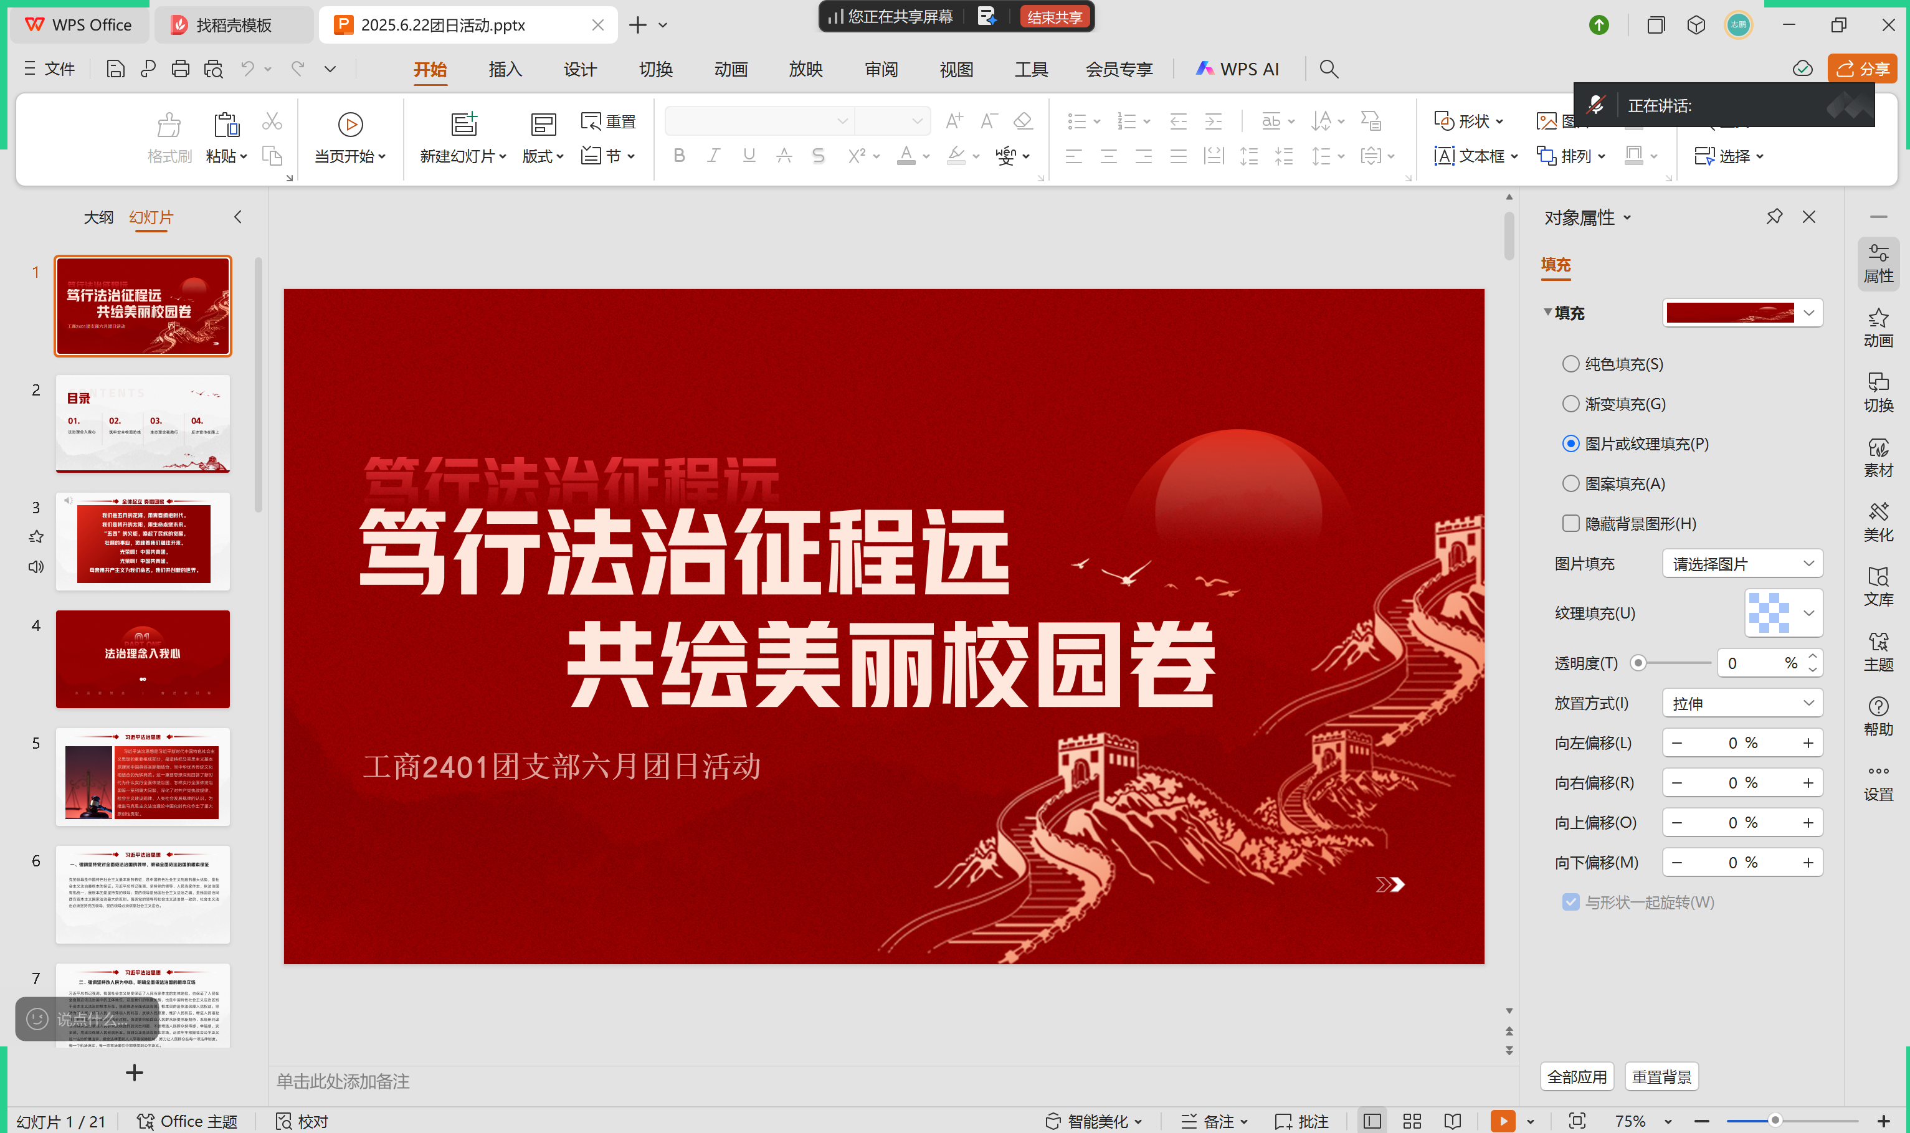The height and width of the screenshot is (1133, 1910).
Task: Click the search magnifier icon
Action: (x=1328, y=70)
